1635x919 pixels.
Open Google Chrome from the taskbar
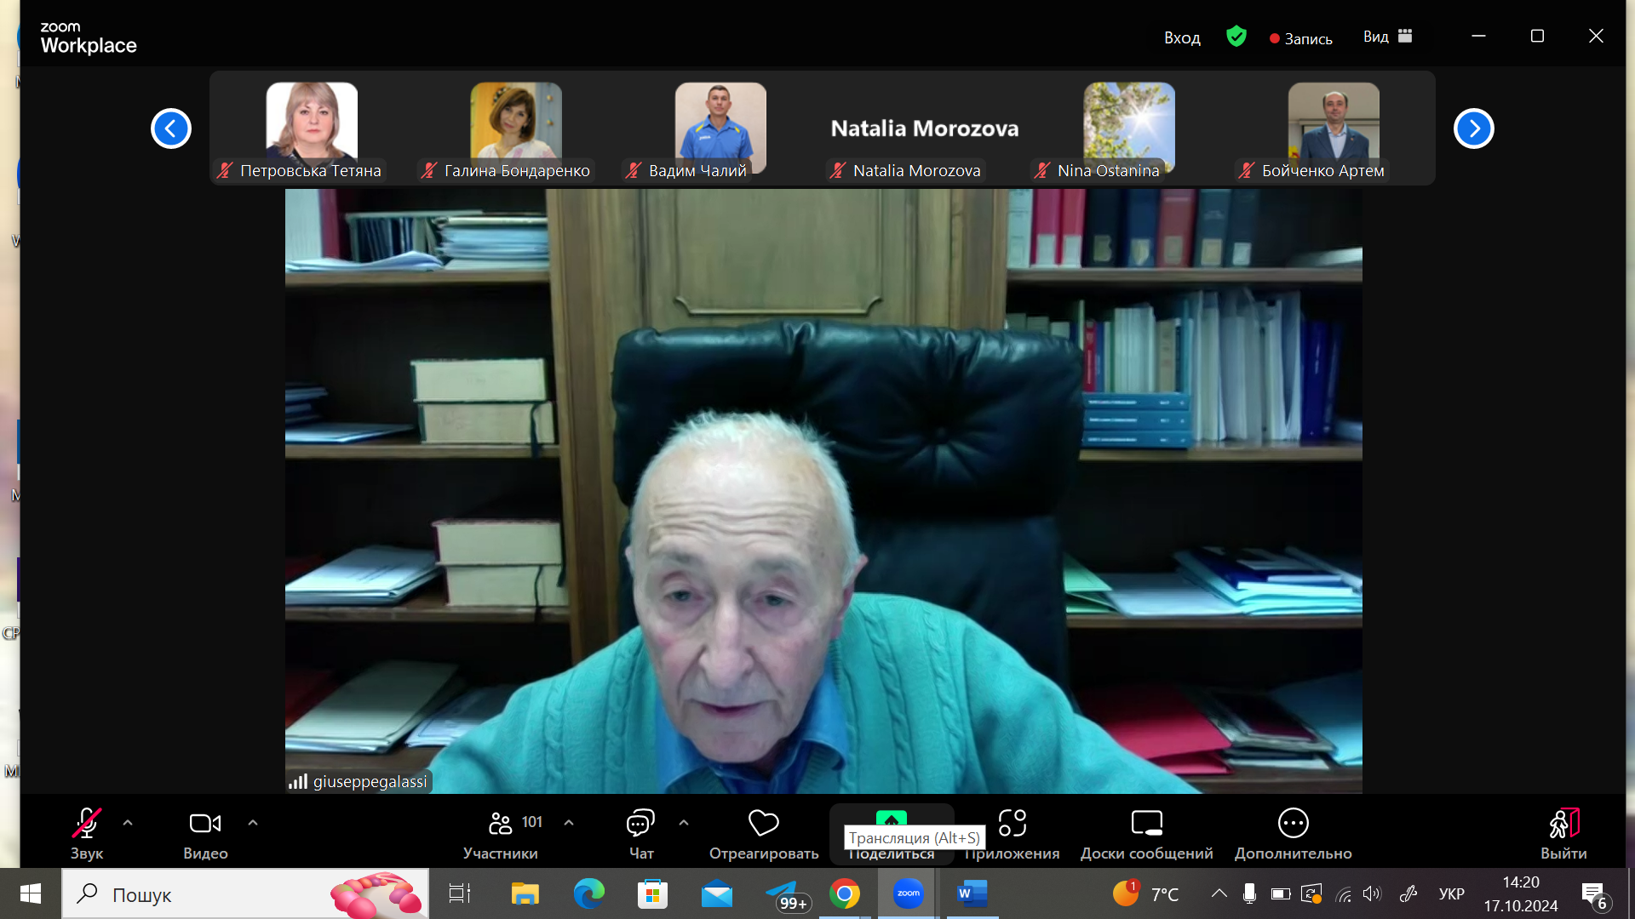pyautogui.click(x=844, y=894)
